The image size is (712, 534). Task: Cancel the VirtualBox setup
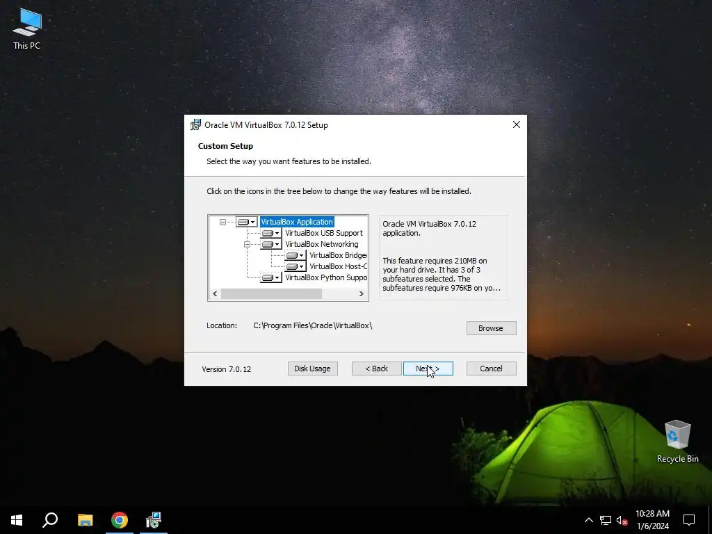coord(491,369)
